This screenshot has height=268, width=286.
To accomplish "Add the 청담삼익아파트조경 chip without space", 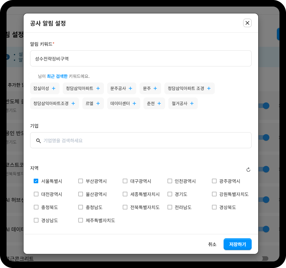I will (55, 103).
